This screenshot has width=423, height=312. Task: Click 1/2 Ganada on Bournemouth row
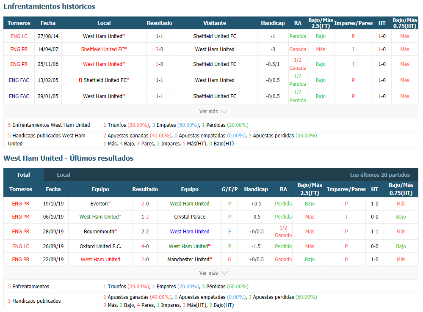283,231
